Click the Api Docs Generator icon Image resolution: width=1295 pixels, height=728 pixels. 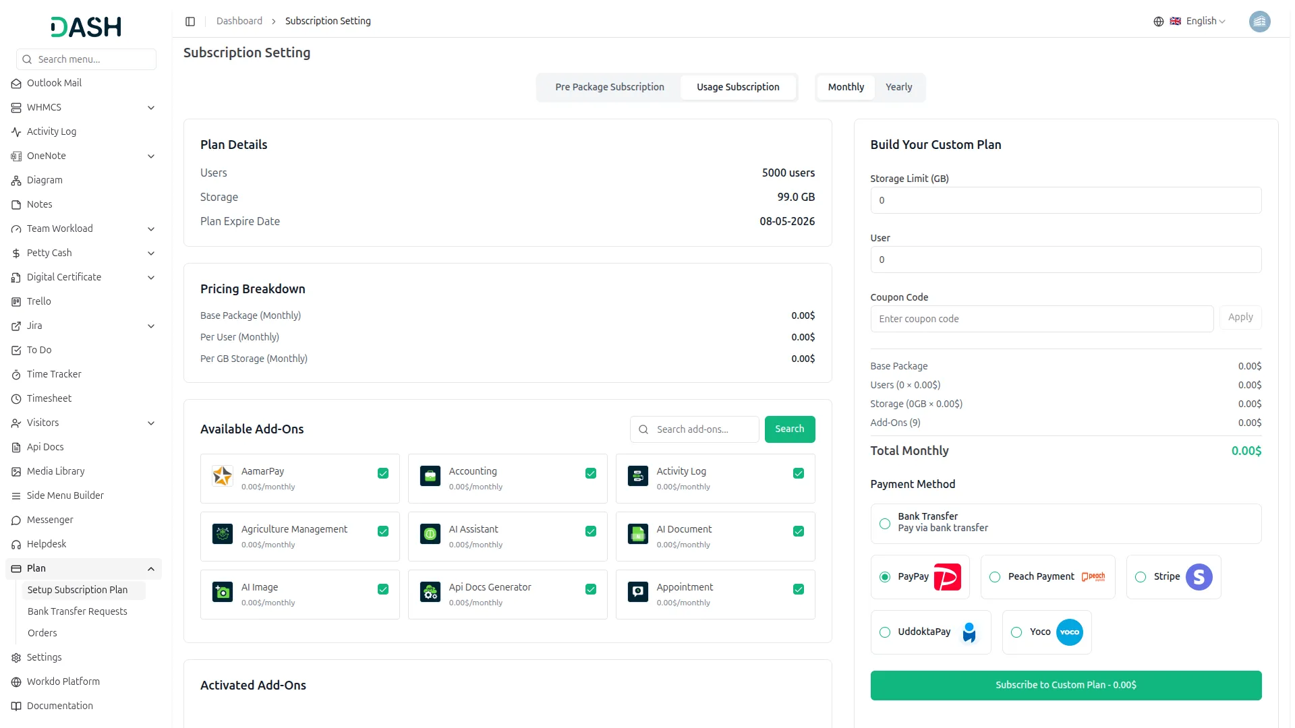point(430,592)
